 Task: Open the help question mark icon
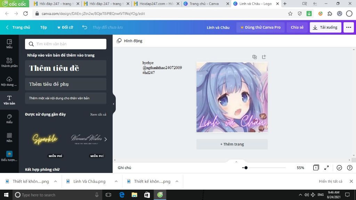(350, 168)
